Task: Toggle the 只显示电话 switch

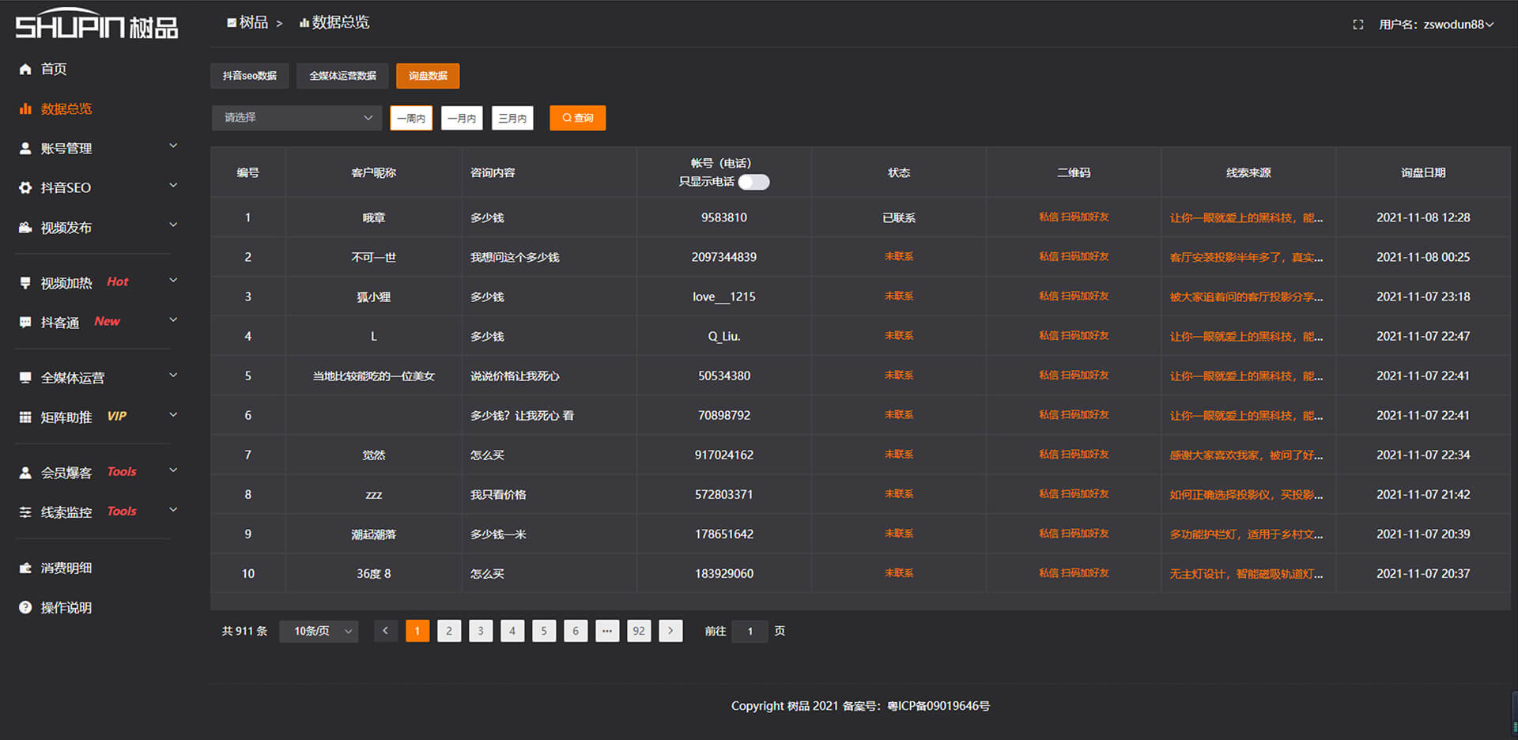Action: tap(753, 182)
